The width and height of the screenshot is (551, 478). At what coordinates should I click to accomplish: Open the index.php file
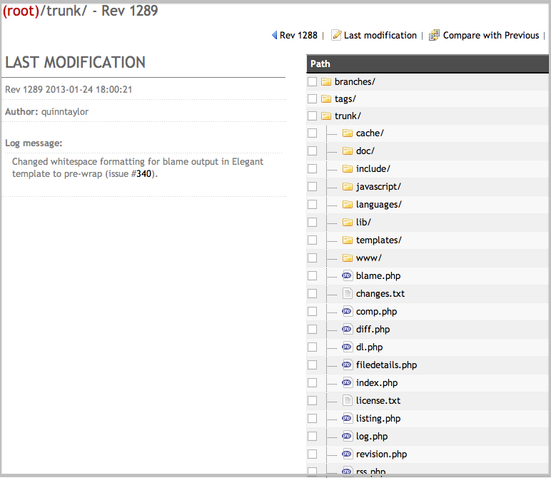[377, 382]
